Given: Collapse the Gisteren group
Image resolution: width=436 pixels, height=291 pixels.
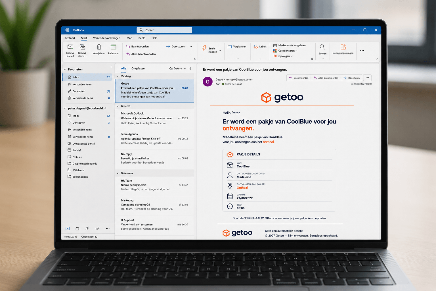Looking at the screenshot, I should pyautogui.click(x=118, y=106).
